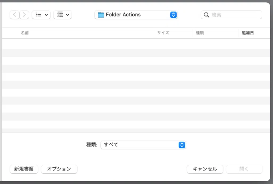Sort by the 追加日 column header

coord(247,33)
